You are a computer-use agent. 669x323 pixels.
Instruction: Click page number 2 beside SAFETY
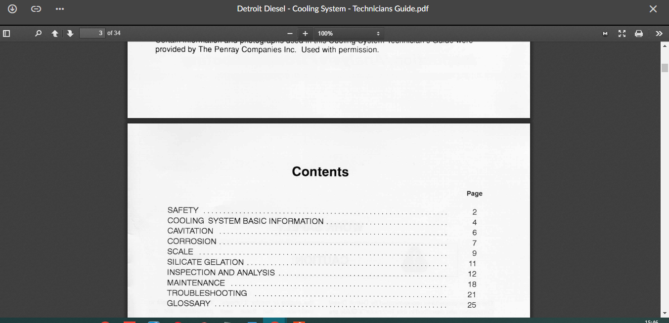click(x=475, y=212)
